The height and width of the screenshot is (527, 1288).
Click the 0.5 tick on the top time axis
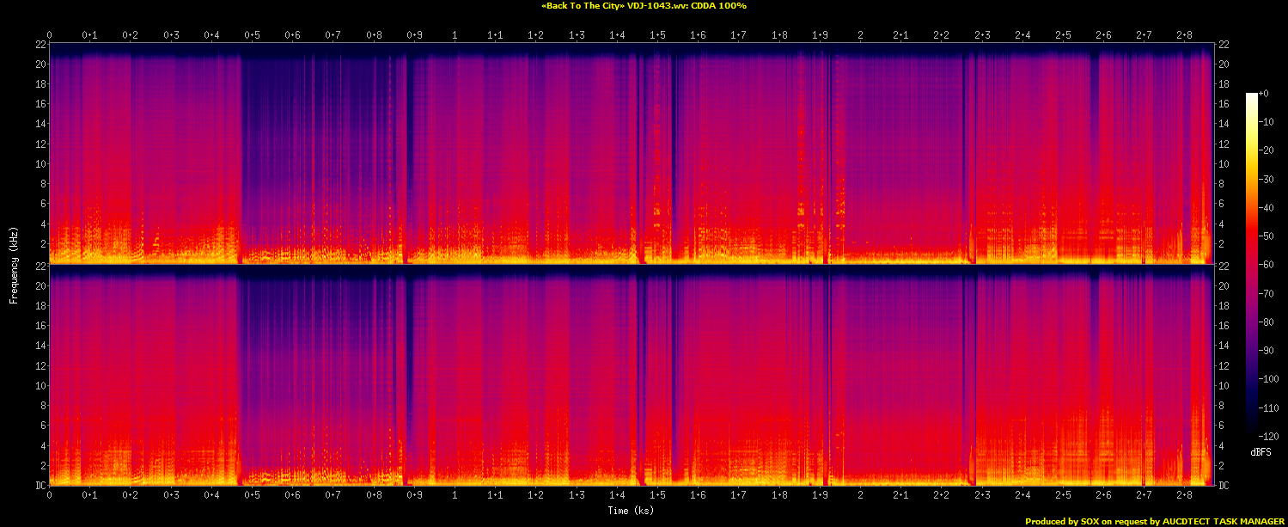252,35
